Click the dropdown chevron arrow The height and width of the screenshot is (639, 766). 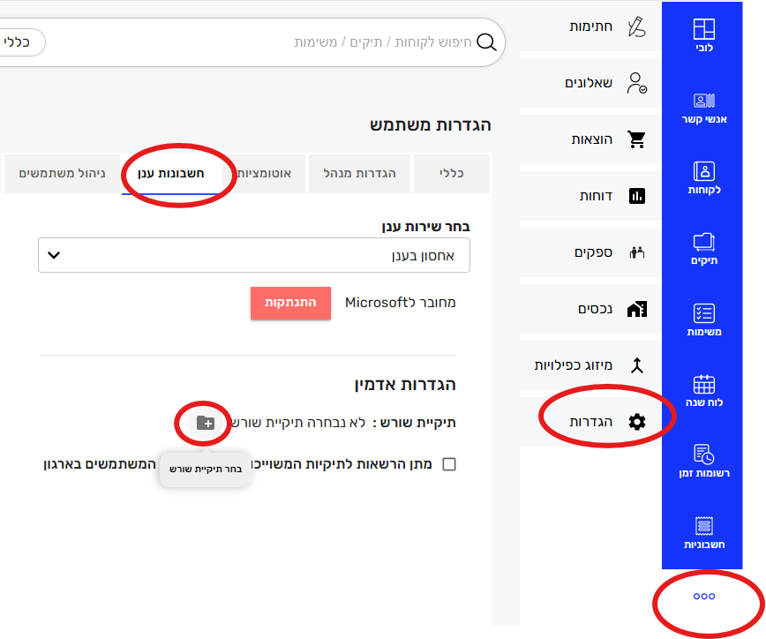54,255
